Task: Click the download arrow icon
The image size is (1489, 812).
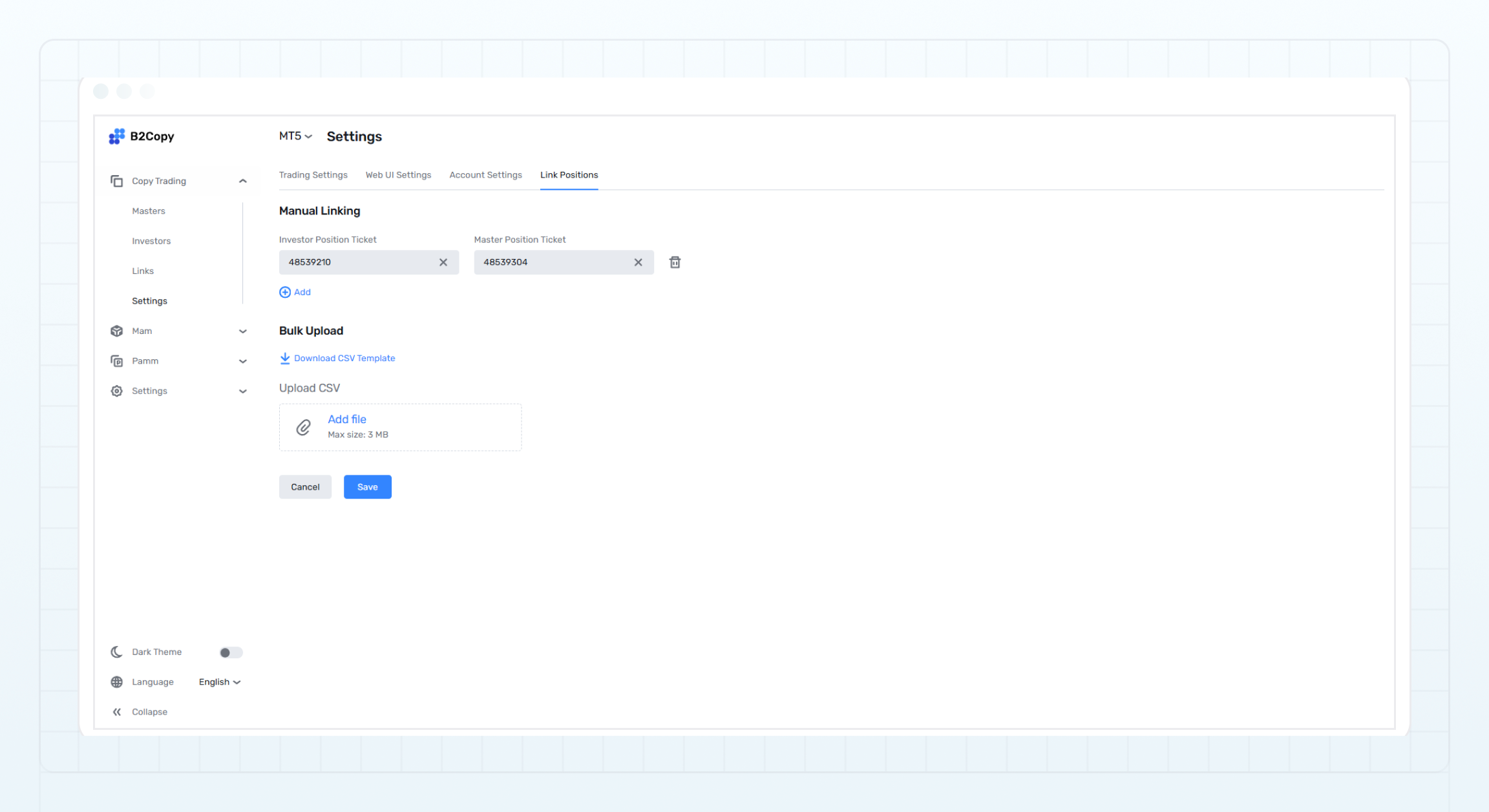Action: point(285,358)
